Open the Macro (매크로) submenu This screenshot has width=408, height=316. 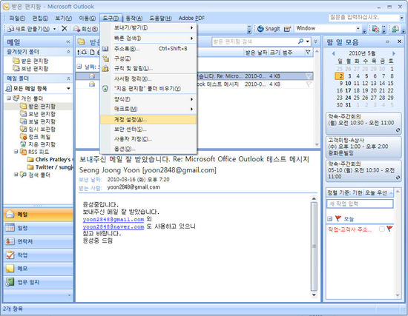click(148, 109)
